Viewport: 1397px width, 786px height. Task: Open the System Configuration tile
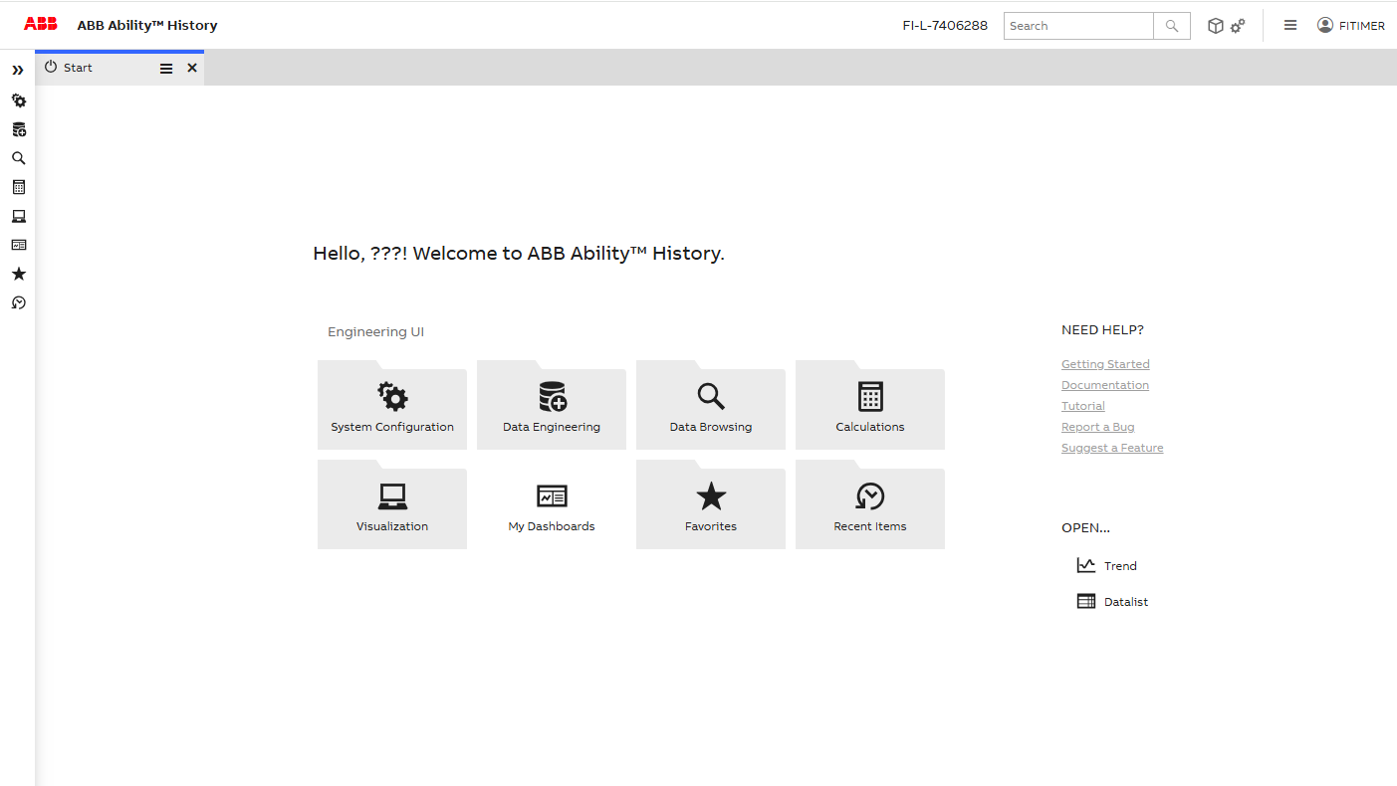(x=392, y=405)
